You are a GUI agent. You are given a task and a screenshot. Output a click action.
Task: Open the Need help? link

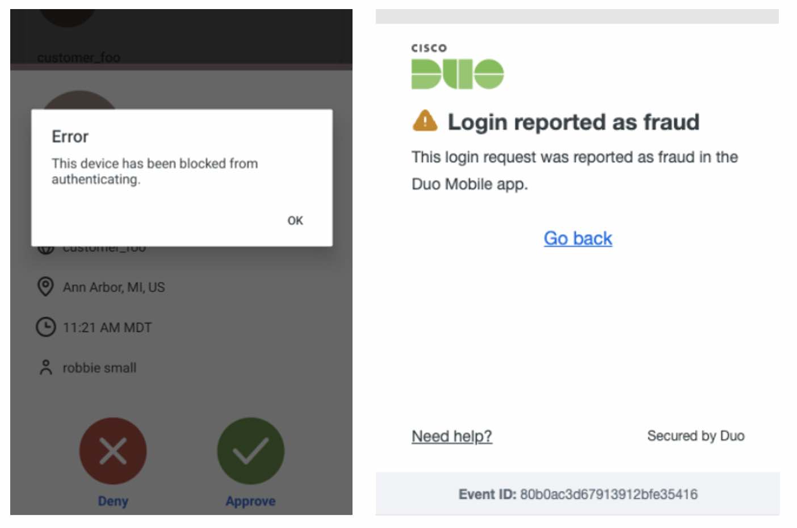452,436
